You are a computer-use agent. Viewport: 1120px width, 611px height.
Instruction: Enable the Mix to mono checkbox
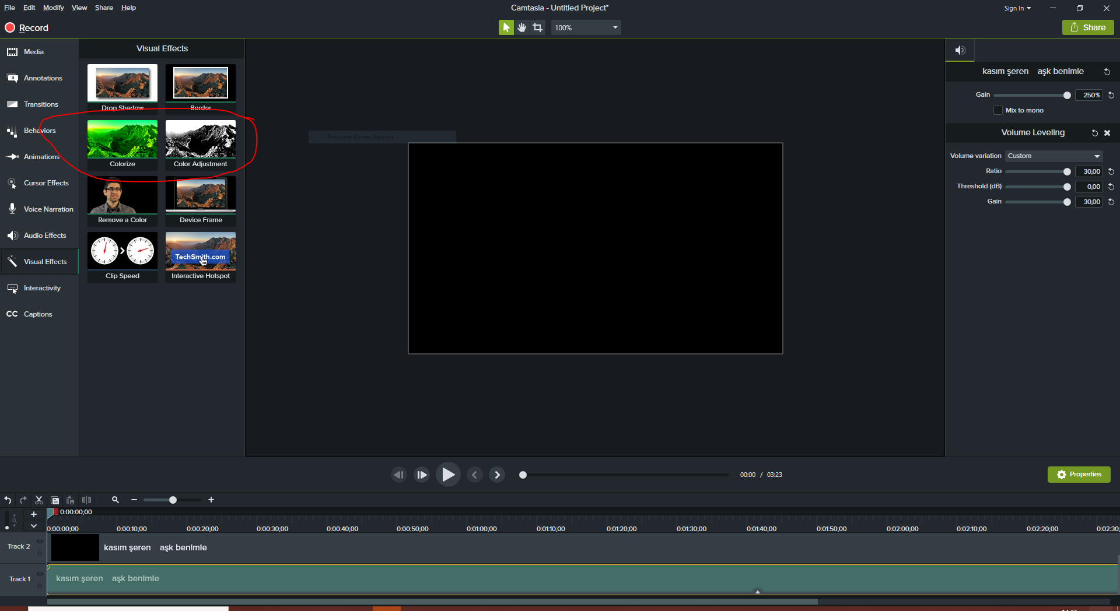[998, 110]
